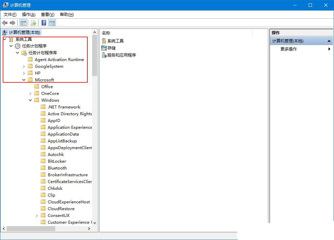
Task: Click the tree pane vertical scrollbar thumb
Action: (95, 55)
